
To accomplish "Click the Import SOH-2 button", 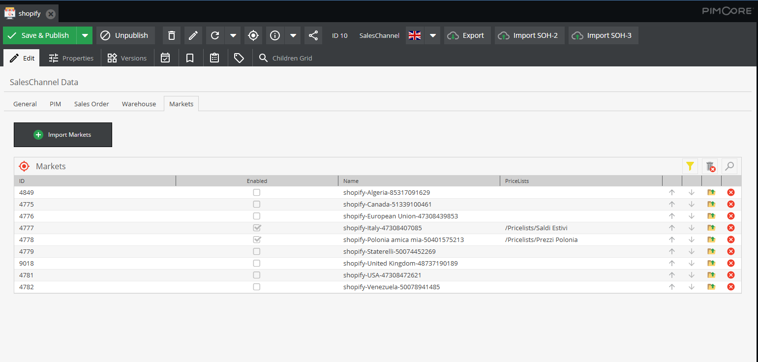I will [x=529, y=35].
